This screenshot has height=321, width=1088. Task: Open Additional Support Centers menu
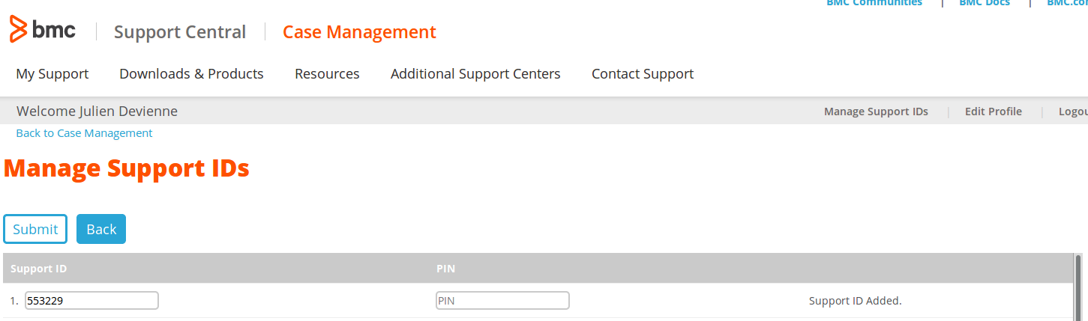(x=475, y=74)
